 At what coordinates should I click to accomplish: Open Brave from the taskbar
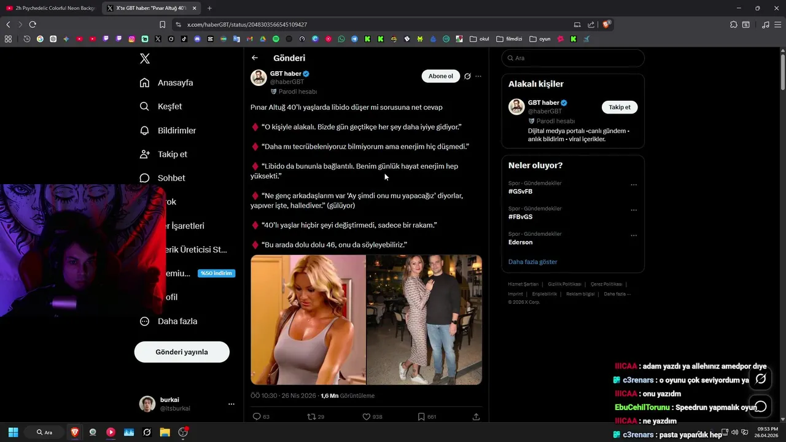click(74, 432)
